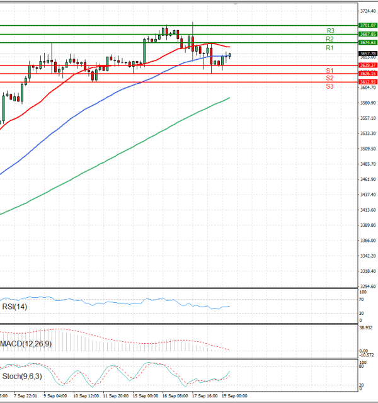Image resolution: width=378 pixels, height=403 pixels.
Task: Click the Stoch(9,6,3) indicator label
Action: (x=22, y=377)
